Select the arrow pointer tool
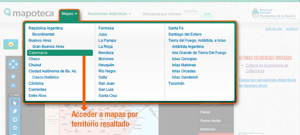300x135 pixels. 15,103
